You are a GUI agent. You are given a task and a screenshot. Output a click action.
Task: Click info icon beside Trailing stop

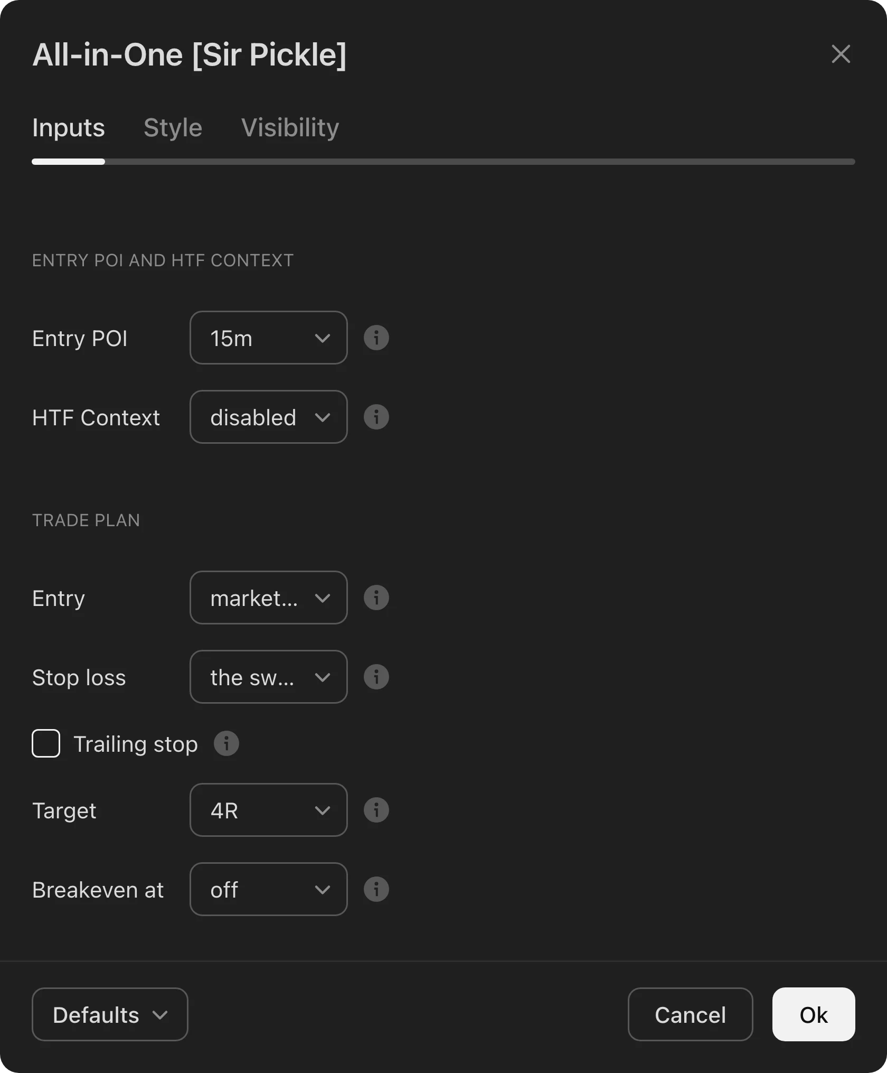(x=226, y=743)
